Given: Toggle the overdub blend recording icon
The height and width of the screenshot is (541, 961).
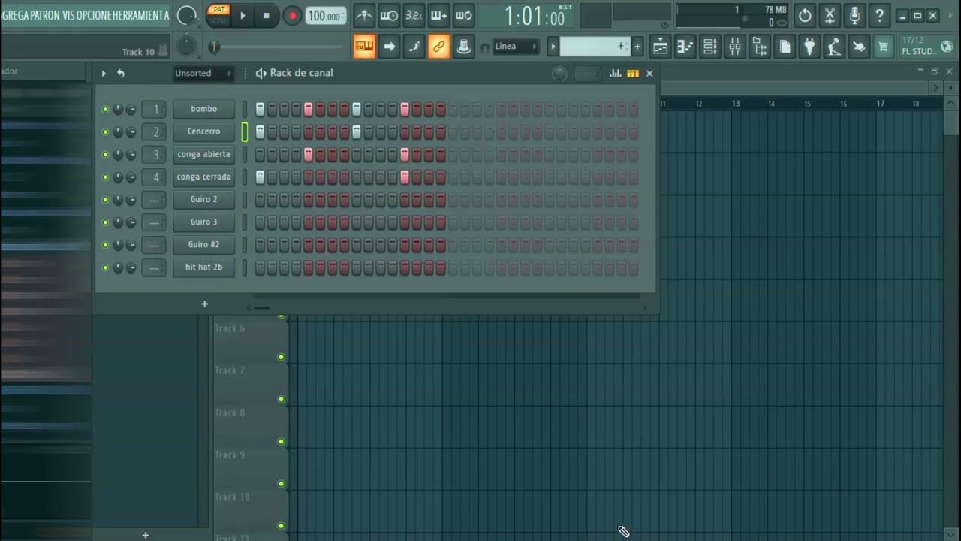Looking at the screenshot, I should click(x=439, y=15).
